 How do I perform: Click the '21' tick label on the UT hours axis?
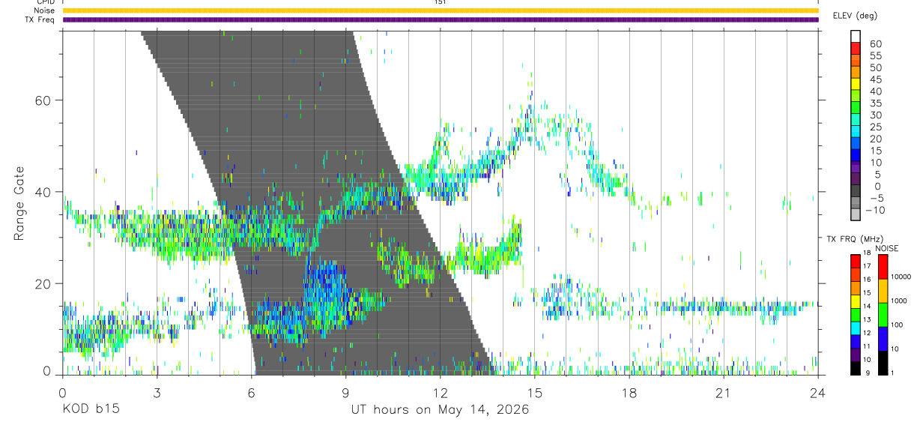(x=723, y=394)
